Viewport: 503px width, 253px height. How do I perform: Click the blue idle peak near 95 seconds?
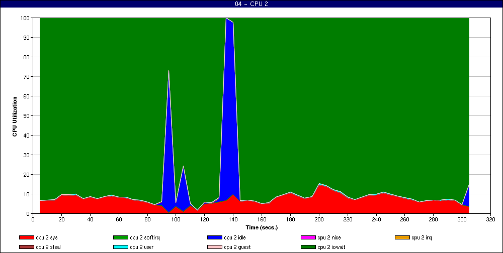(169, 141)
